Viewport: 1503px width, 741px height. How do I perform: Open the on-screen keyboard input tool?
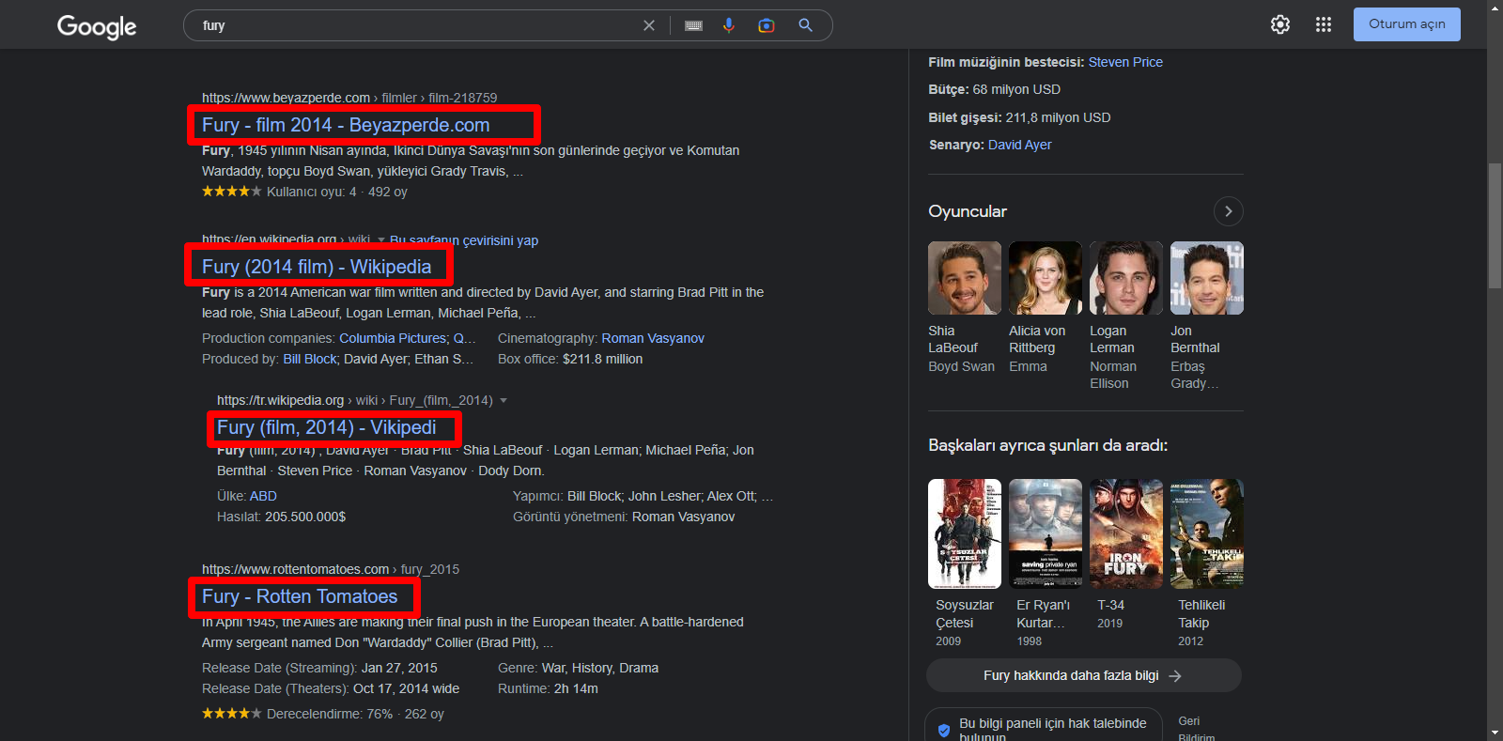(x=693, y=25)
